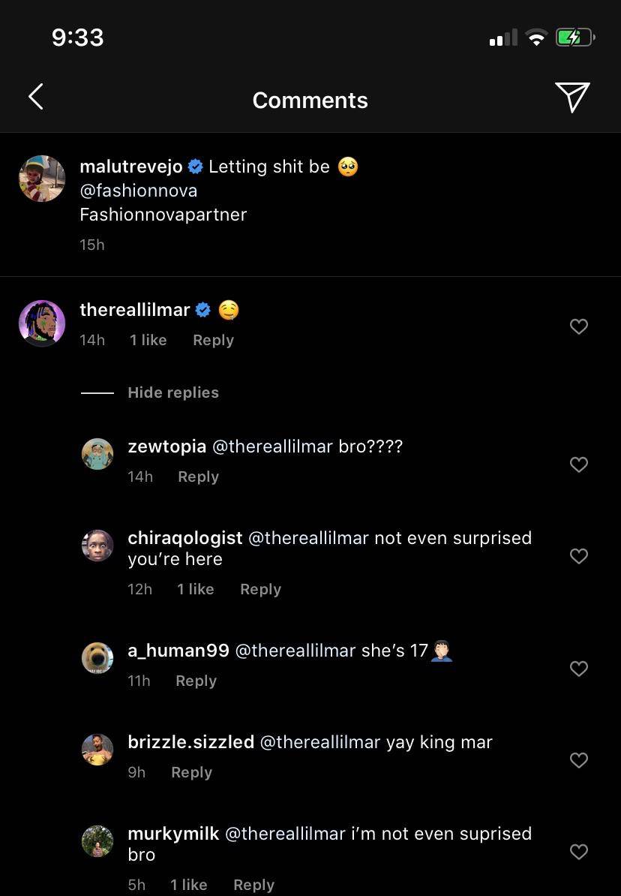Reply to a_human99's comment
The height and width of the screenshot is (896, 621).
click(x=196, y=681)
